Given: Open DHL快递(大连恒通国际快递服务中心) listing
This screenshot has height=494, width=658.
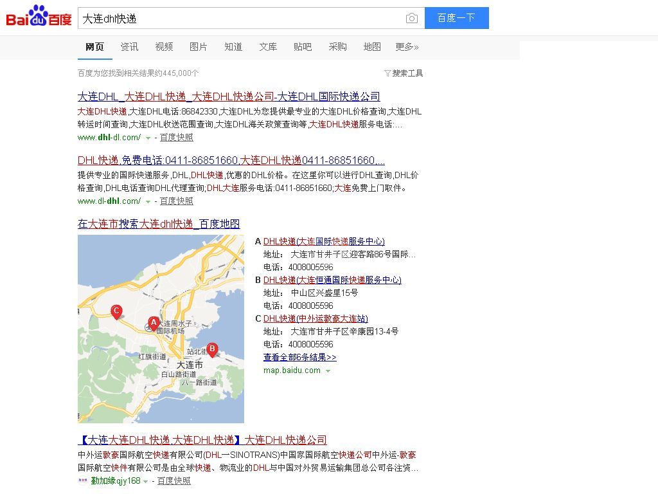Looking at the screenshot, I should [x=332, y=280].
